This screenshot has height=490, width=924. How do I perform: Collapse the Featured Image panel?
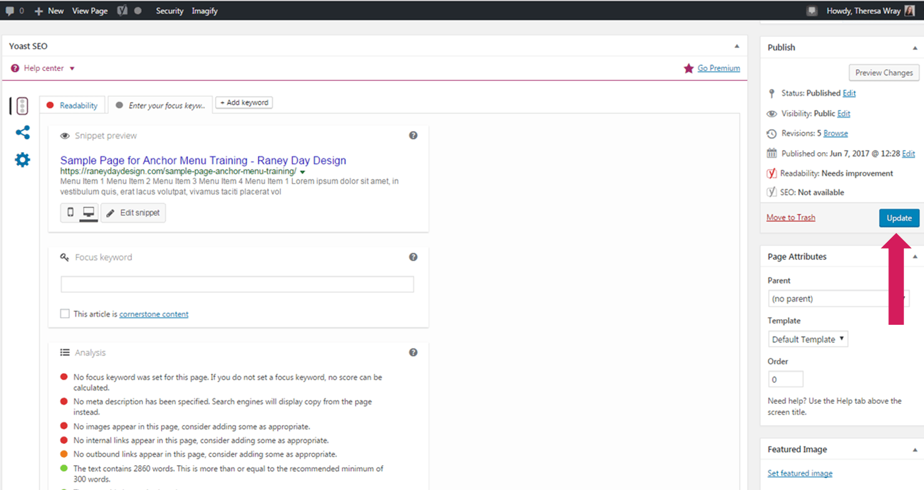[915, 449]
